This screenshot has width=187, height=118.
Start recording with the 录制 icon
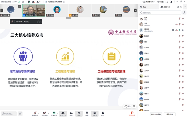(87, 113)
